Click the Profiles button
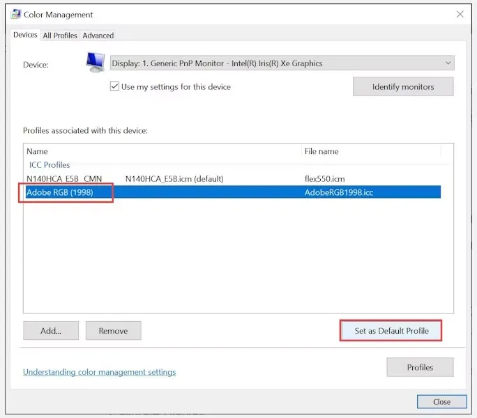The image size is (477, 418). [420, 367]
